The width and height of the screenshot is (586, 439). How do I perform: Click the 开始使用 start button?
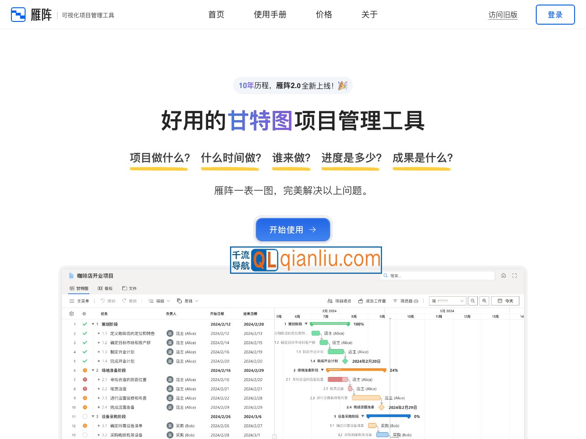pyautogui.click(x=293, y=230)
